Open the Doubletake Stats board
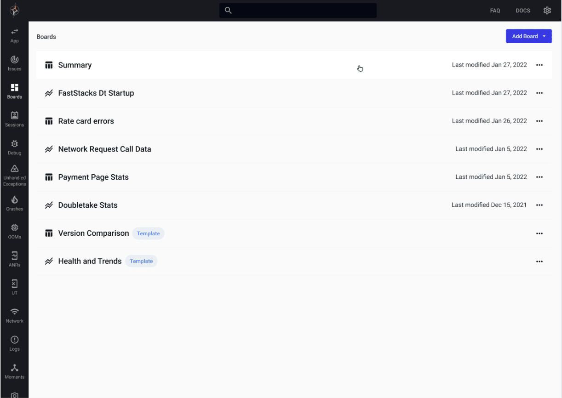This screenshot has width=562, height=398. [x=294, y=205]
